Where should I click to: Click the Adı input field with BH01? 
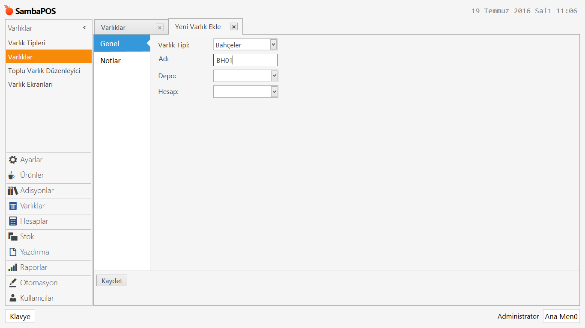[x=245, y=60]
